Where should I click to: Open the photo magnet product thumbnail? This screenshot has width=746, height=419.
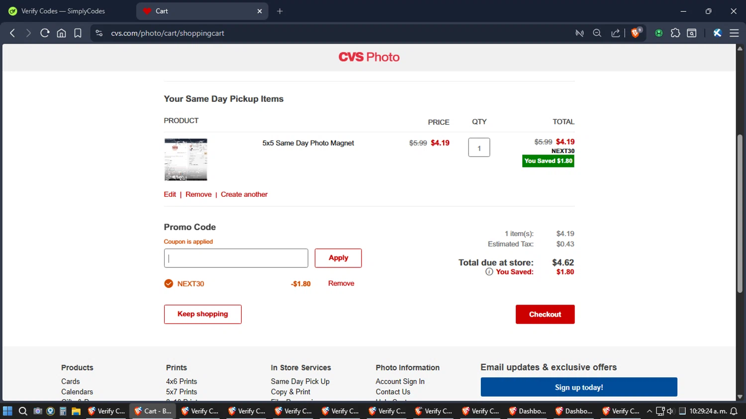tap(186, 160)
